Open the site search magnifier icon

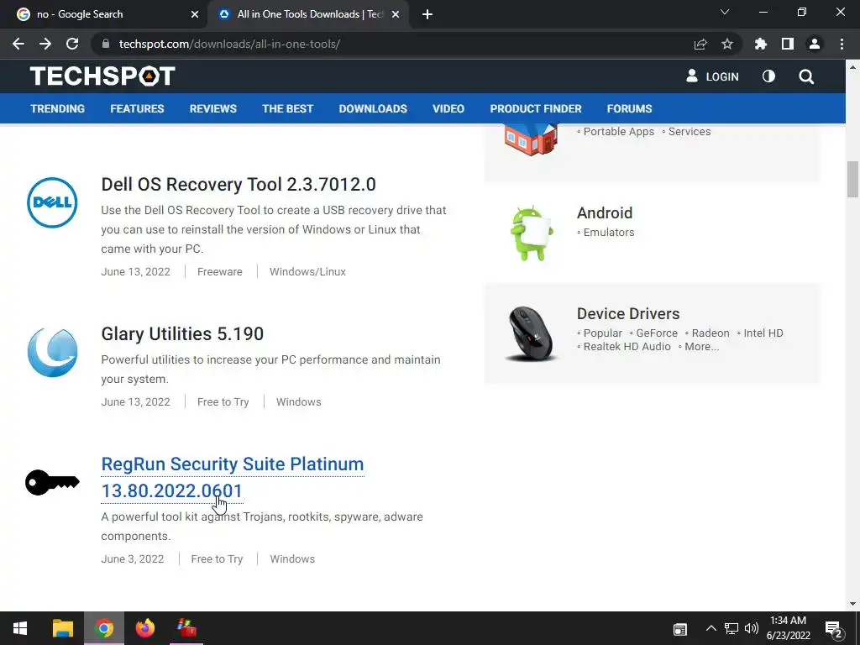(806, 76)
